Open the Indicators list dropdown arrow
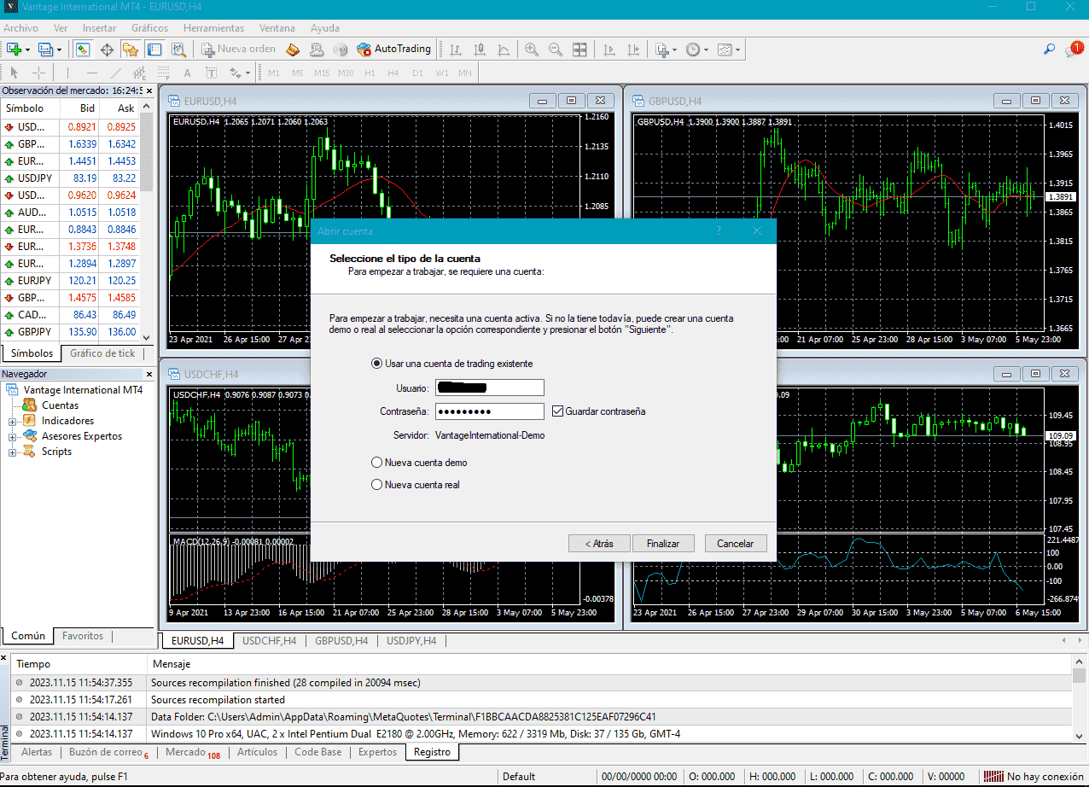 click(x=674, y=50)
